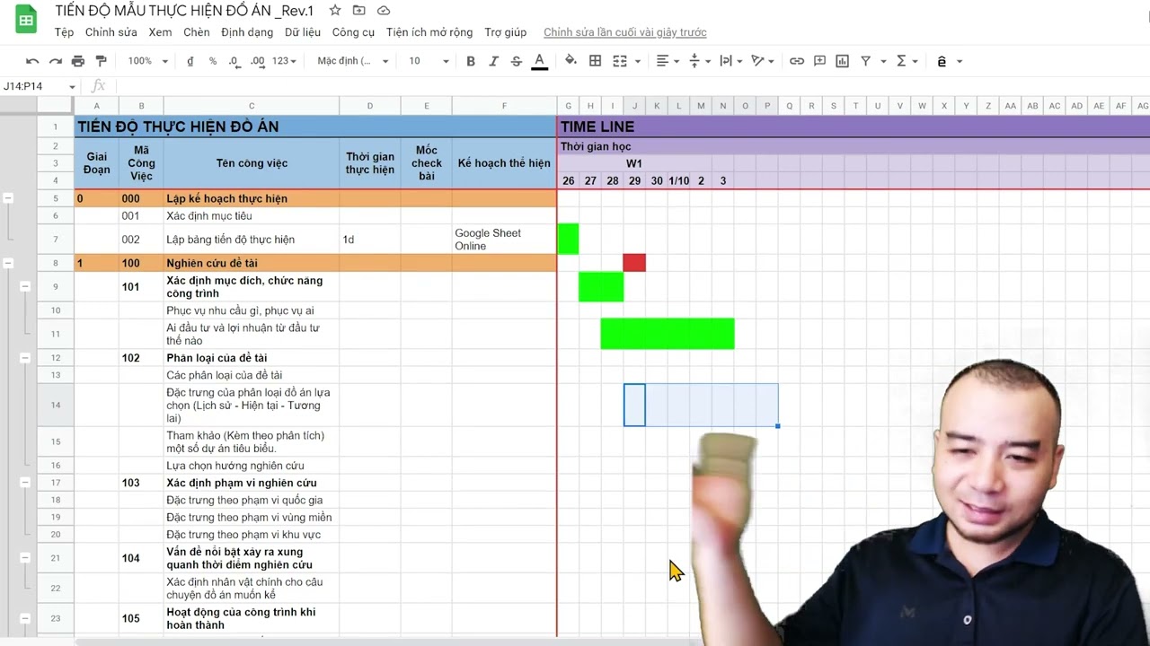This screenshot has height=646, width=1150.
Task: Increase decimal places with the .00 button
Action: [257, 61]
